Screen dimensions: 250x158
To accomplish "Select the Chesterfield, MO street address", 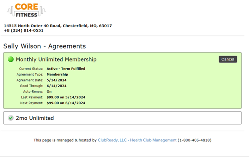I will tap(58, 26).
